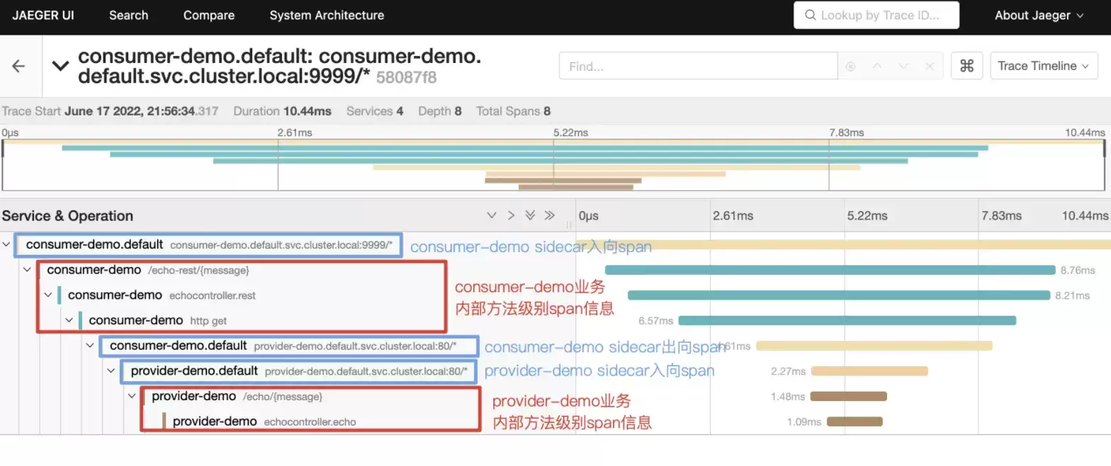Select the provider-demo /echo/{message} span
Screen dimensions: 1111x466
[237, 396]
